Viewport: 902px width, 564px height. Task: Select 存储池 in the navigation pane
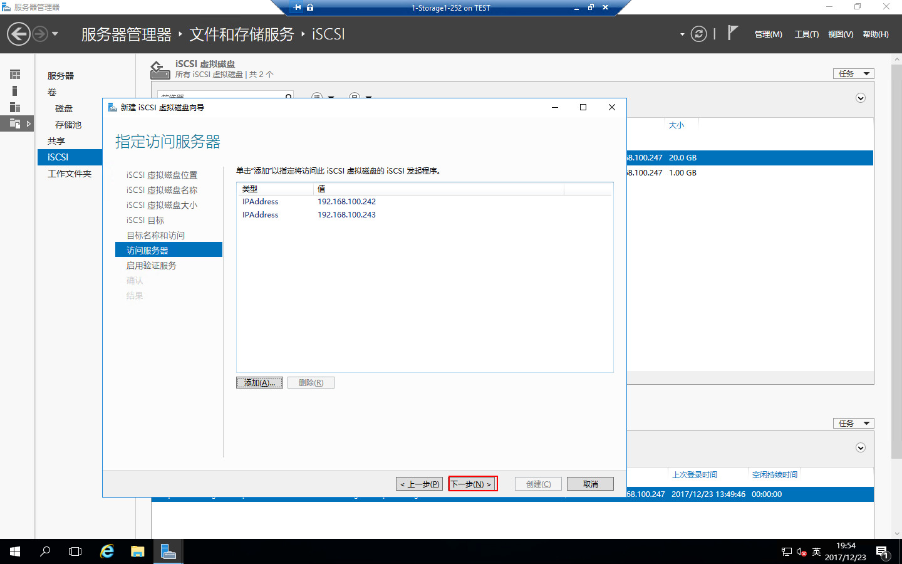pos(68,125)
